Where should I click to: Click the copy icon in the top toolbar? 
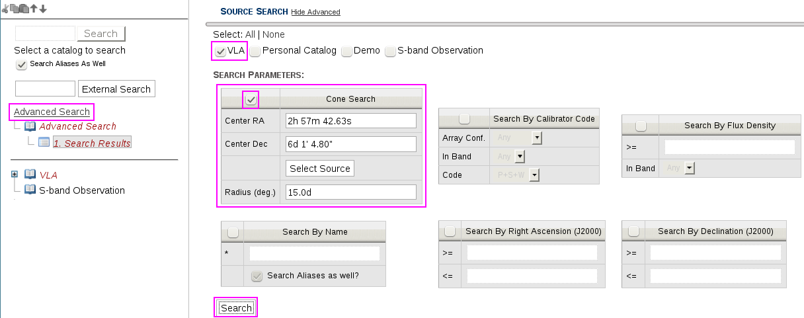pyautogui.click(x=15, y=9)
